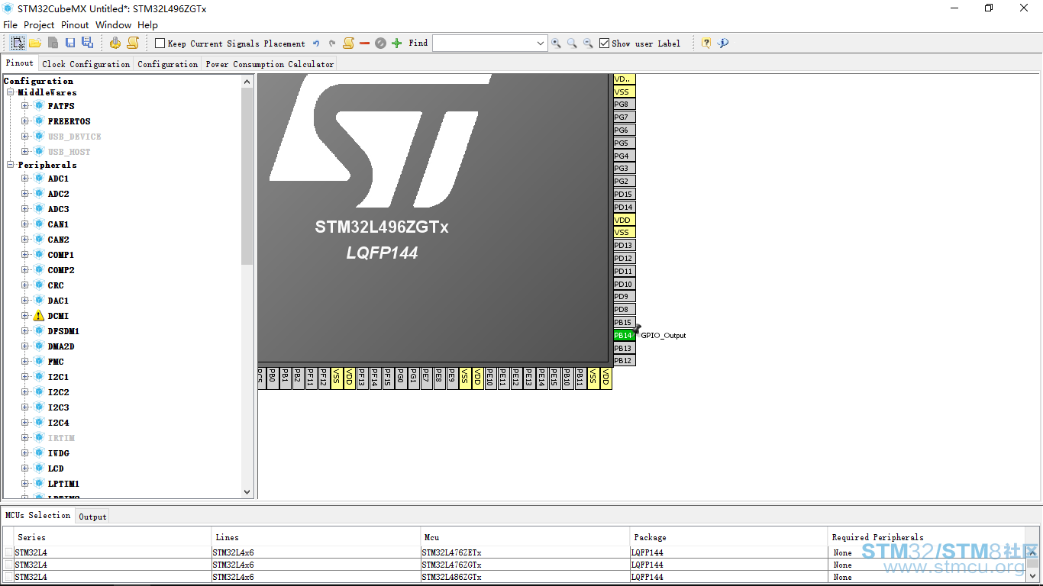1043x586 pixels.
Task: Collapse the MiddleWares tree node
Action: 11,92
